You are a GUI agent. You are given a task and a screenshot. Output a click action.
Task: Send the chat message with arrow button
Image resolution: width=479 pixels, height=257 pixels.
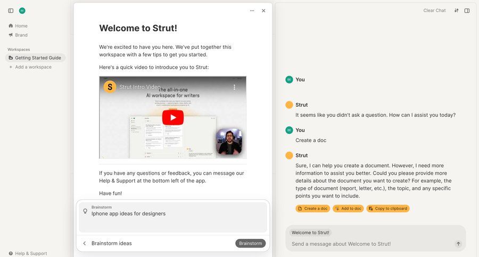click(x=458, y=244)
